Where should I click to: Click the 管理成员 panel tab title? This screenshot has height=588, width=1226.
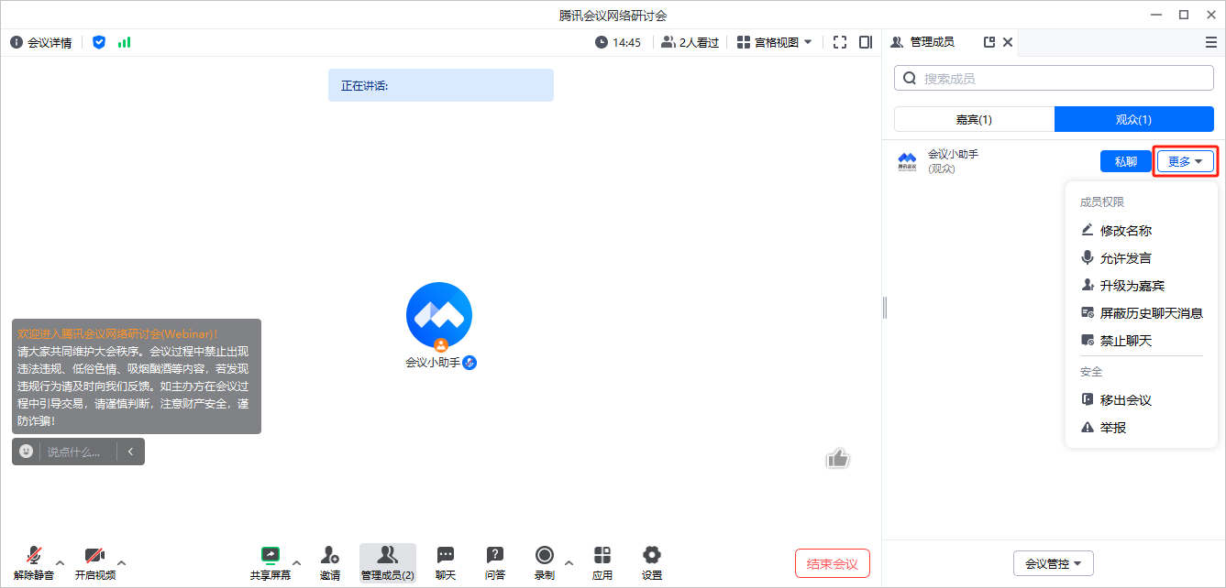[933, 42]
